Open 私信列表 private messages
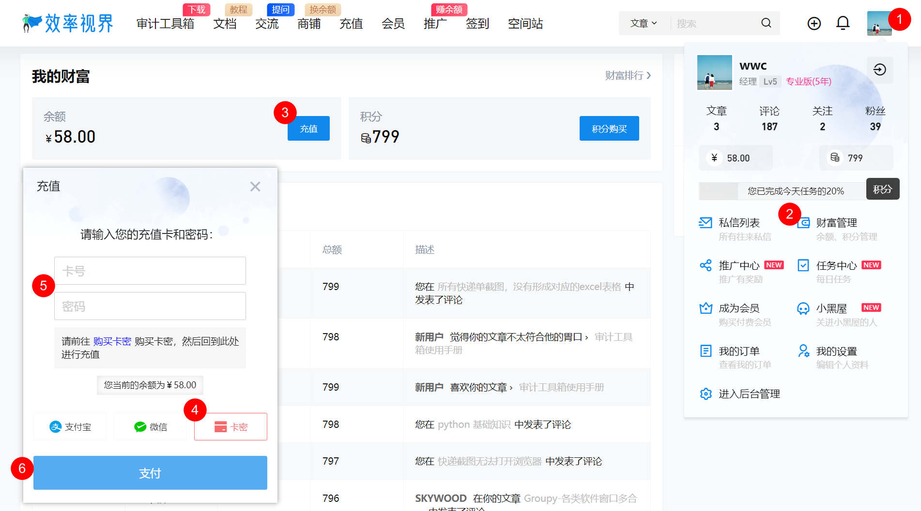The width and height of the screenshot is (921, 511). (x=738, y=223)
